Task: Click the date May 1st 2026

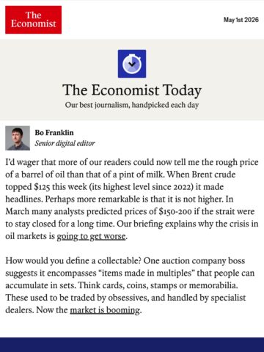Action: [x=241, y=20]
